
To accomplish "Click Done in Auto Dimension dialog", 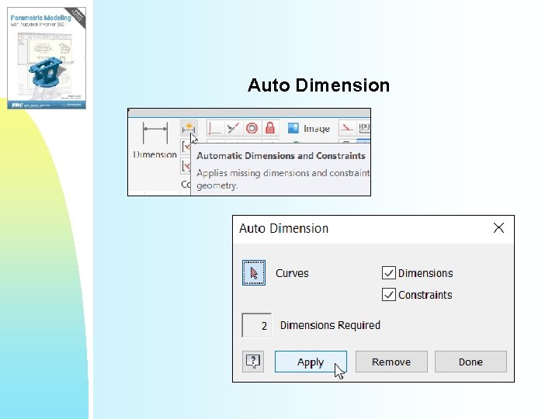I will point(470,362).
